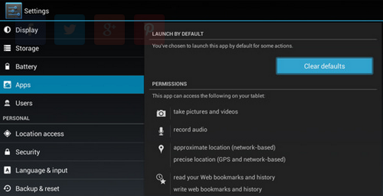The width and height of the screenshot is (383, 196).
Task: Click the Security padlock icon
Action: click(7, 152)
